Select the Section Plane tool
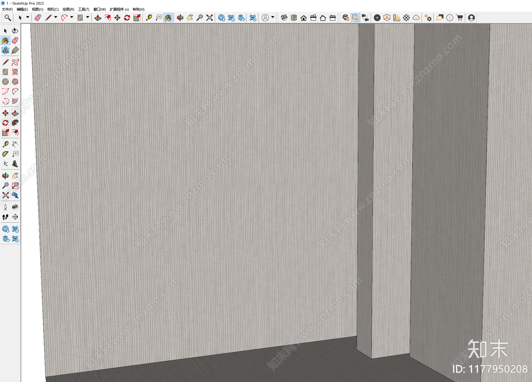Viewport: 532px width, 382px height. [15, 217]
